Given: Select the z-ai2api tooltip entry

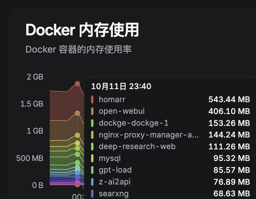Looking at the screenshot, I should pyautogui.click(x=170, y=182).
